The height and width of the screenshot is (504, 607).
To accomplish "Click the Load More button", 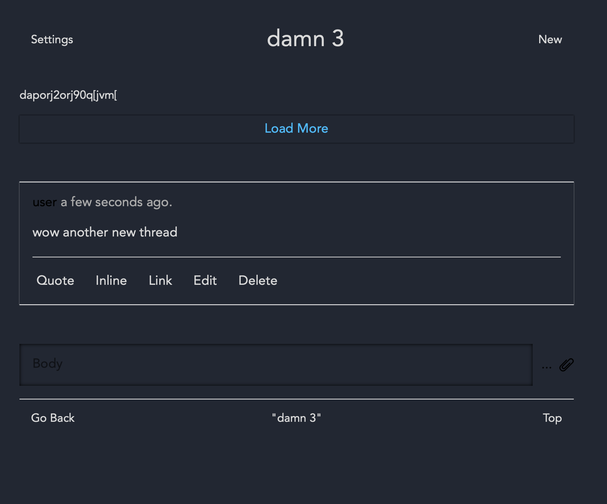I will (296, 129).
